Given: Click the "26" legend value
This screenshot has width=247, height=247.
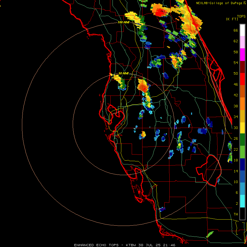Looking at the screenshot, I should point(236,139).
